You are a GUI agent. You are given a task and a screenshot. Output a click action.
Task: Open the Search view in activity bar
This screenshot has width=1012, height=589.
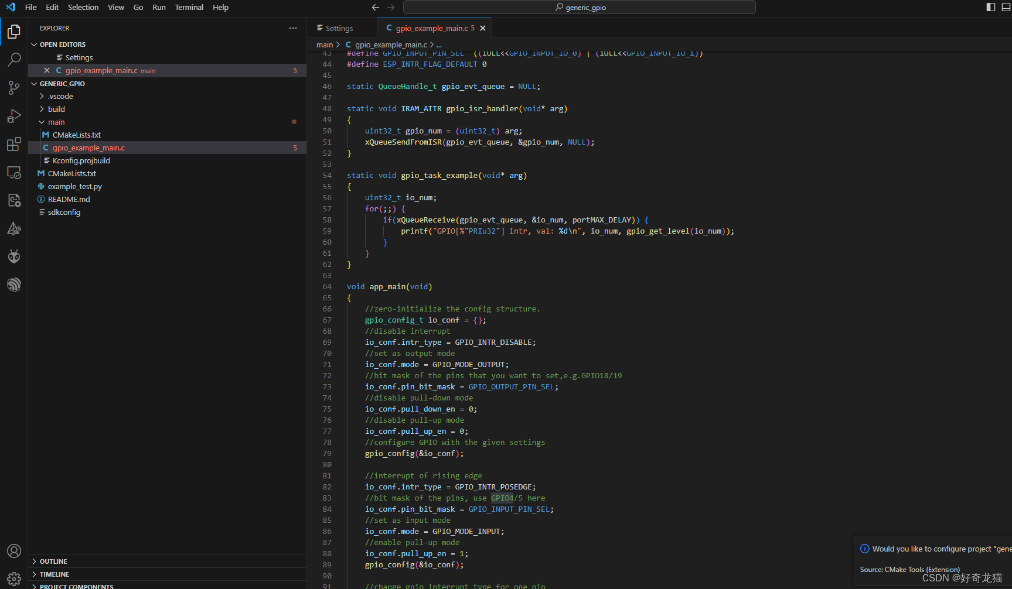pyautogui.click(x=14, y=59)
